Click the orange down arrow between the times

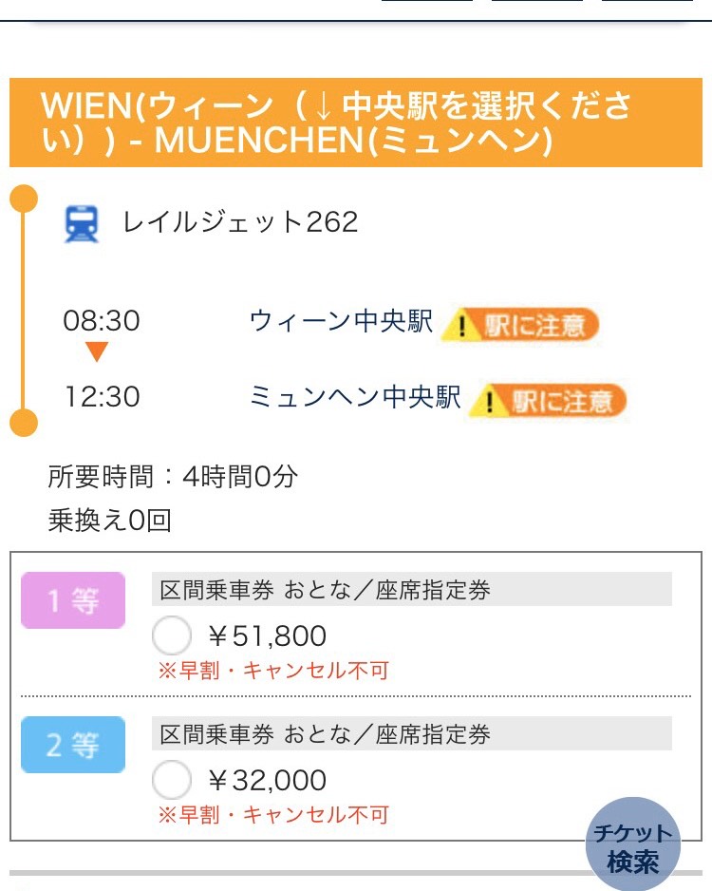[97, 353]
